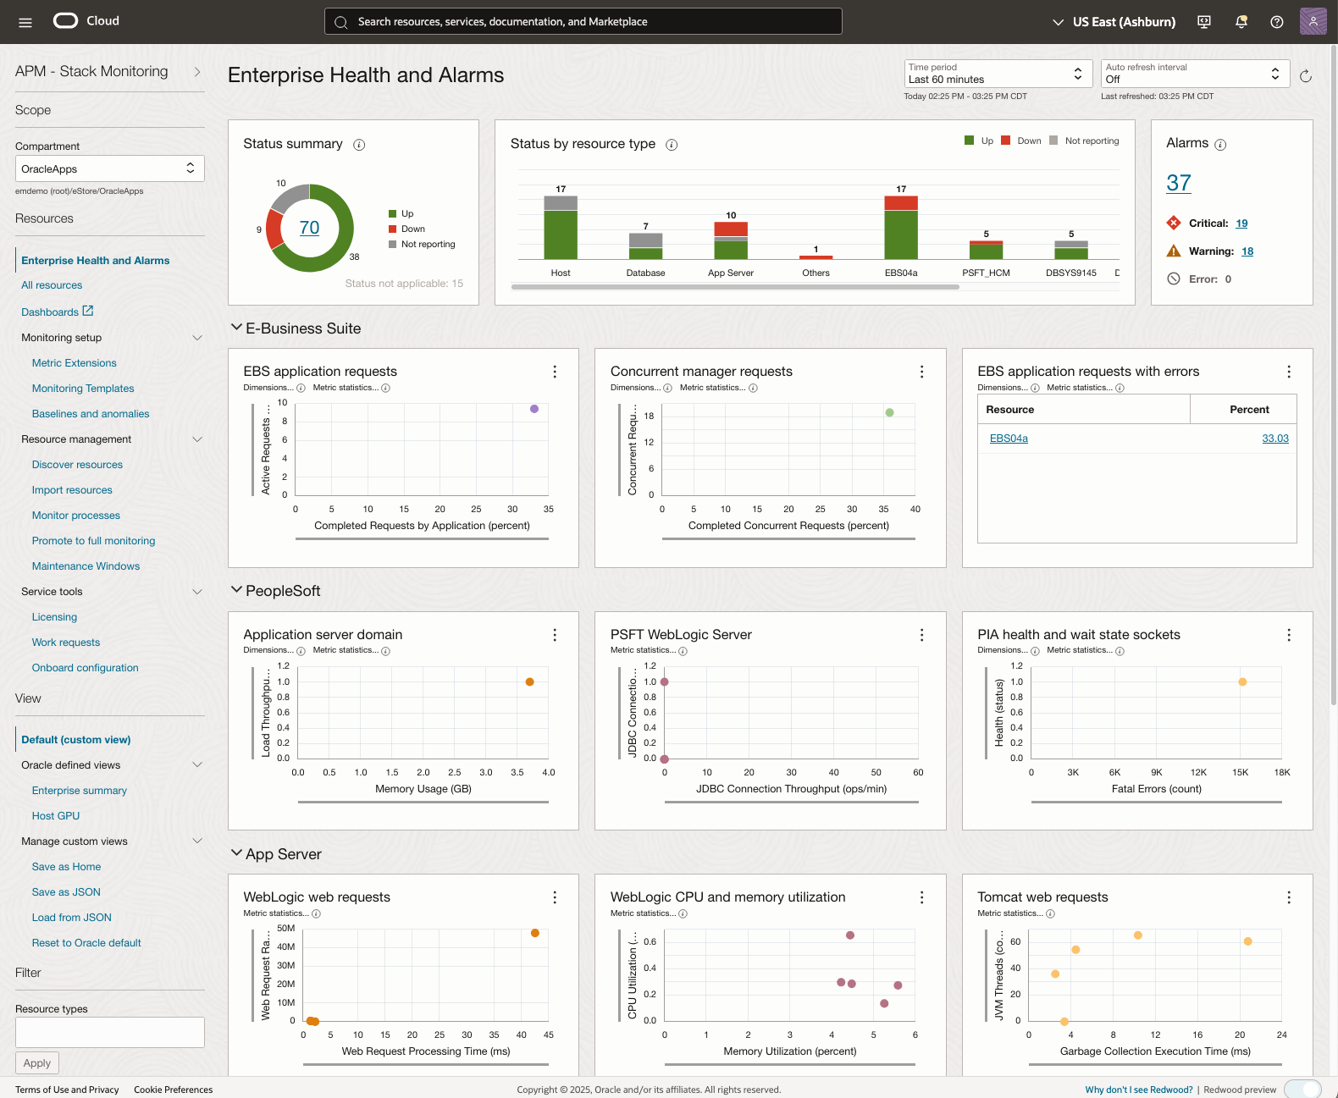Click the Critical alarms count 19 link
Screen dimensions: 1338x1098
(x=1241, y=223)
